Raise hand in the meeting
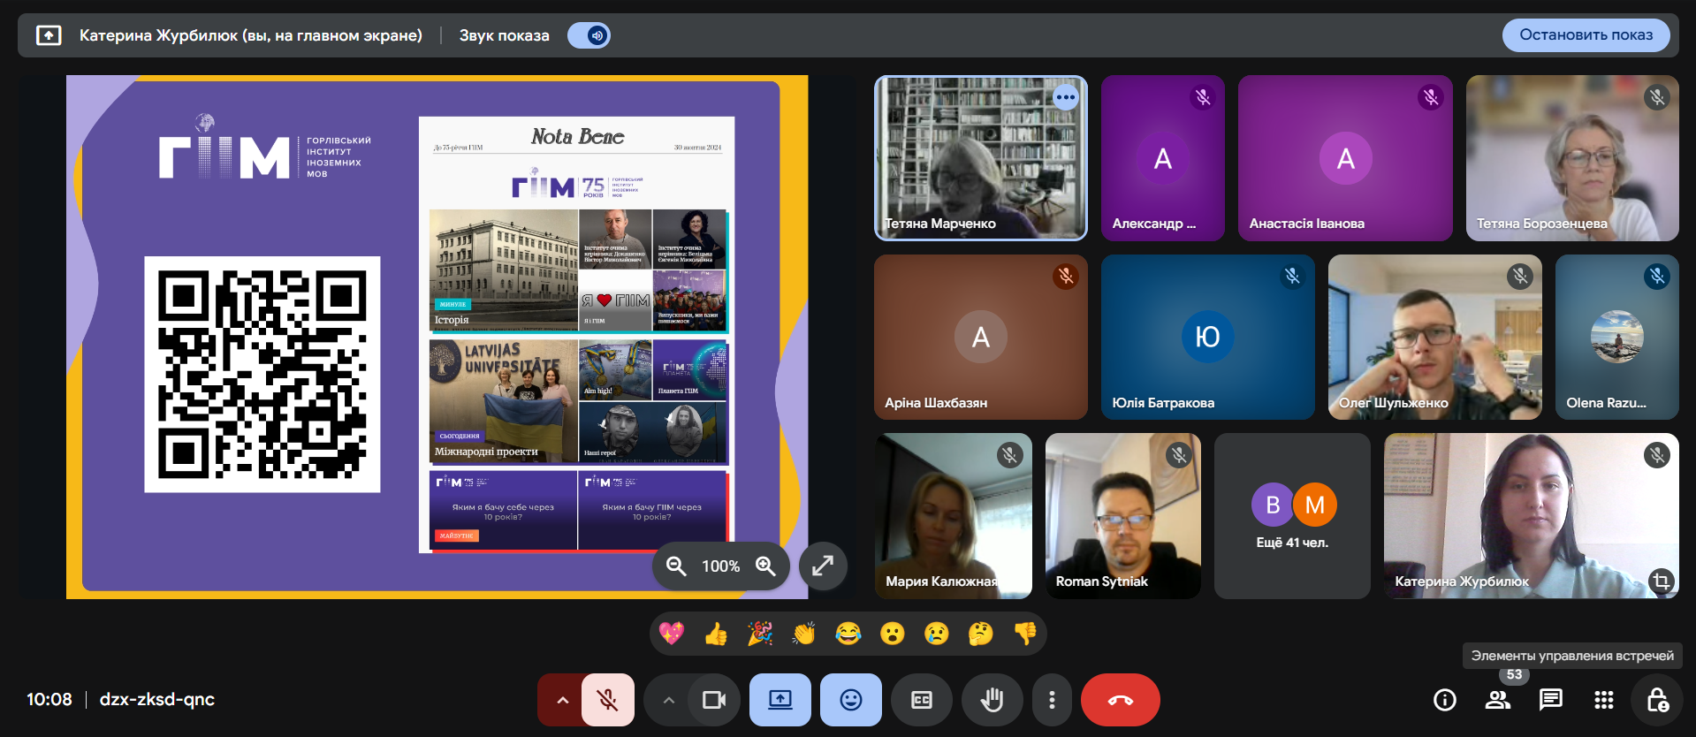 (x=992, y=700)
